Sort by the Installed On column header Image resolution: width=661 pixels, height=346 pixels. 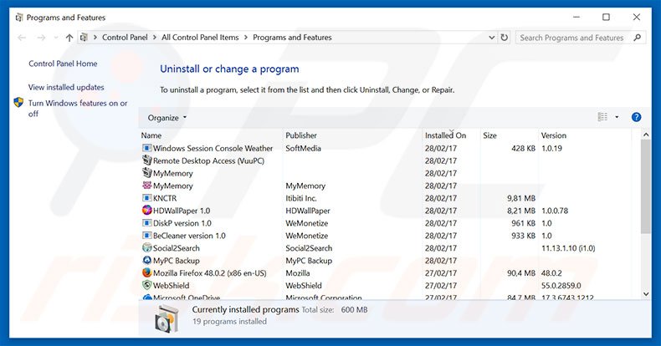(445, 135)
